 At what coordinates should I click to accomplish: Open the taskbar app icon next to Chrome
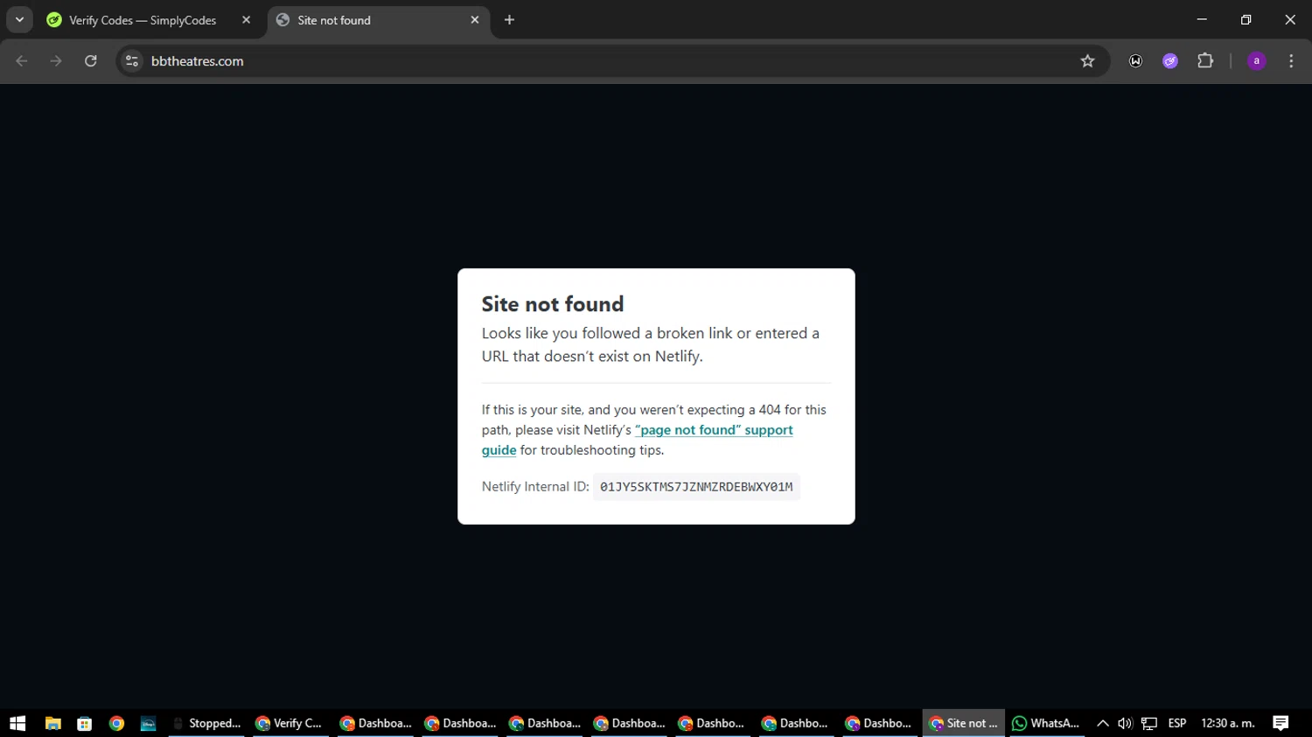[x=148, y=723]
